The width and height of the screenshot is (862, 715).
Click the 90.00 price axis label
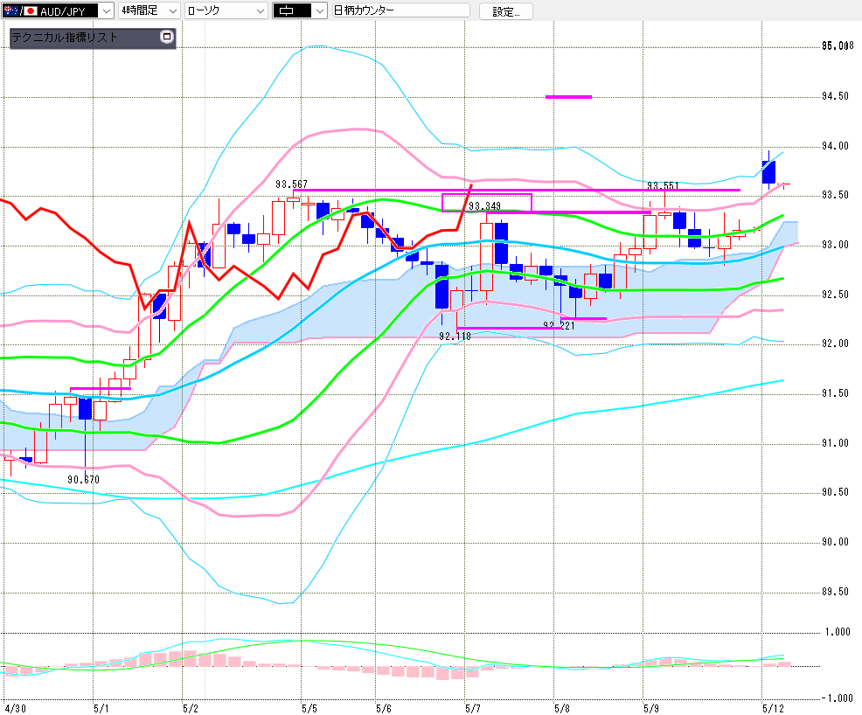[835, 542]
